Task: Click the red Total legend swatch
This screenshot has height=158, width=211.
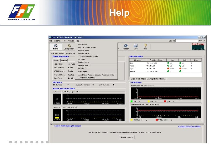Action: click(x=165, y=101)
